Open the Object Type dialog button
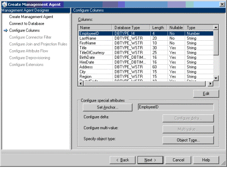Image resolution: width=227 pixels, height=175 pixels. point(188,140)
